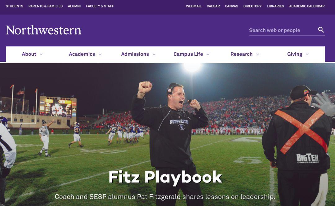335x206 pixels.
Task: Expand the Academics dropdown chevron
Action: [100, 54]
